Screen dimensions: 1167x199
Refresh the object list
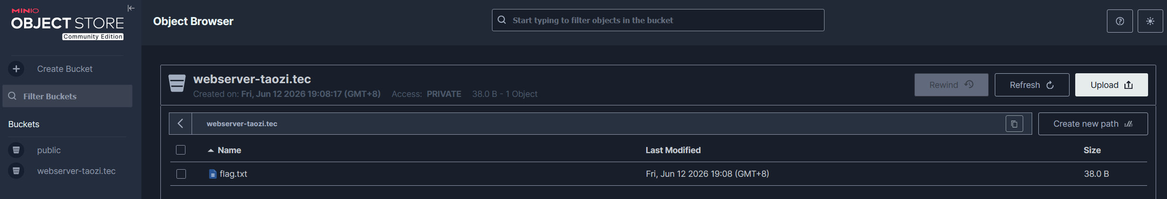point(1032,85)
